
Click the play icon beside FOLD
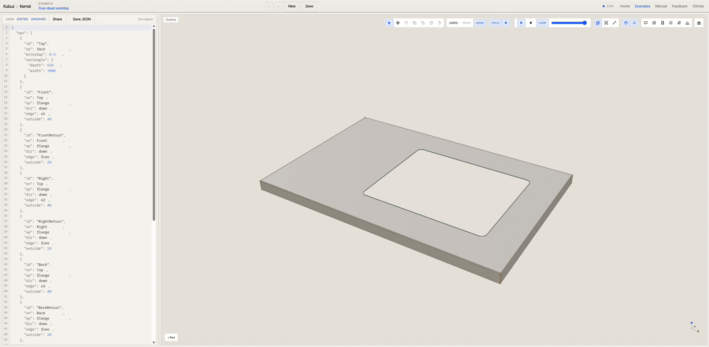pyautogui.click(x=506, y=23)
